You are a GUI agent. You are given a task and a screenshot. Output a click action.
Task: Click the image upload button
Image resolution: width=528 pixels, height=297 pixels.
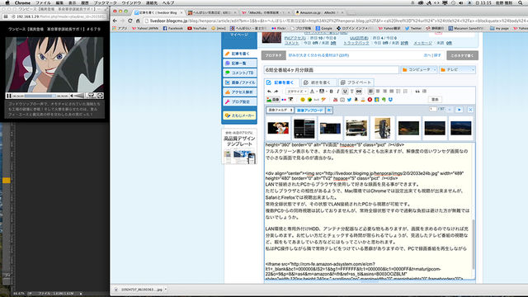click(x=310, y=110)
